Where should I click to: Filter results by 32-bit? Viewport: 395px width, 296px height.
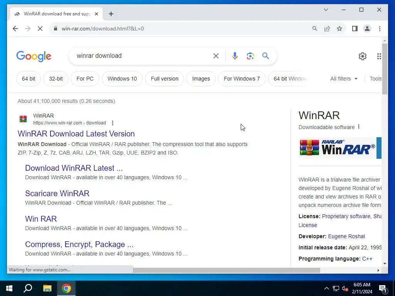click(x=56, y=79)
